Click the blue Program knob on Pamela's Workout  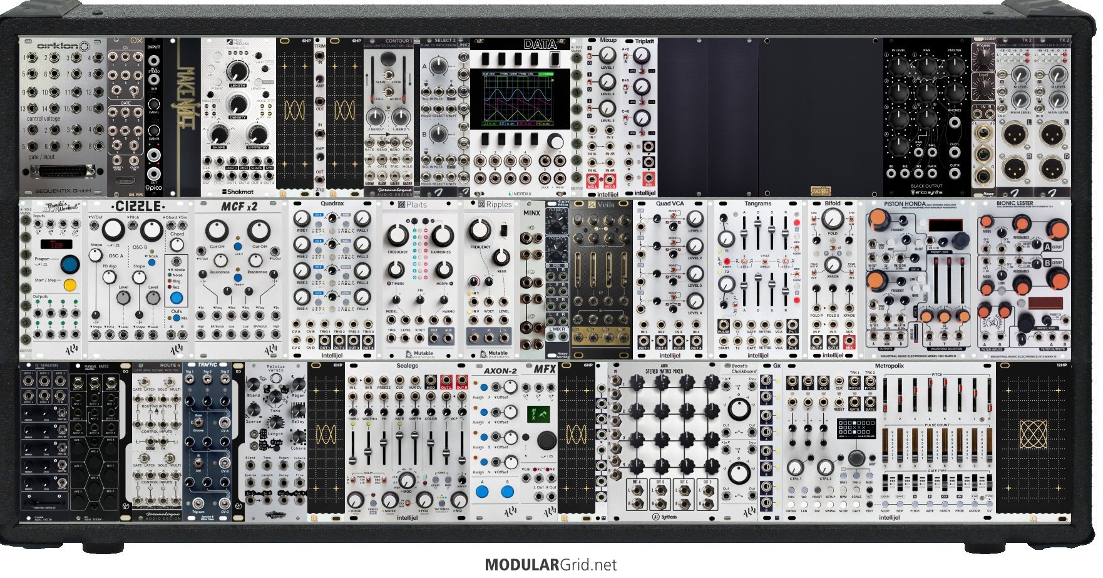69,264
